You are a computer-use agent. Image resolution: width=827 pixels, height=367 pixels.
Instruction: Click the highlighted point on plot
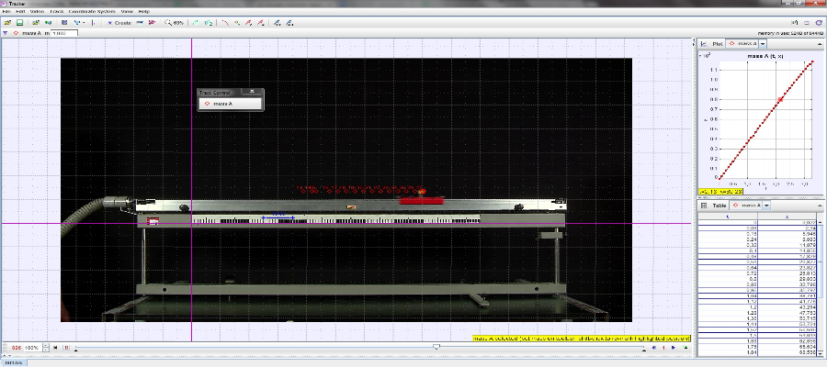780,99
